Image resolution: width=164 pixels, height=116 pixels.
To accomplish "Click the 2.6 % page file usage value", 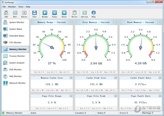I will tap(52, 102).
